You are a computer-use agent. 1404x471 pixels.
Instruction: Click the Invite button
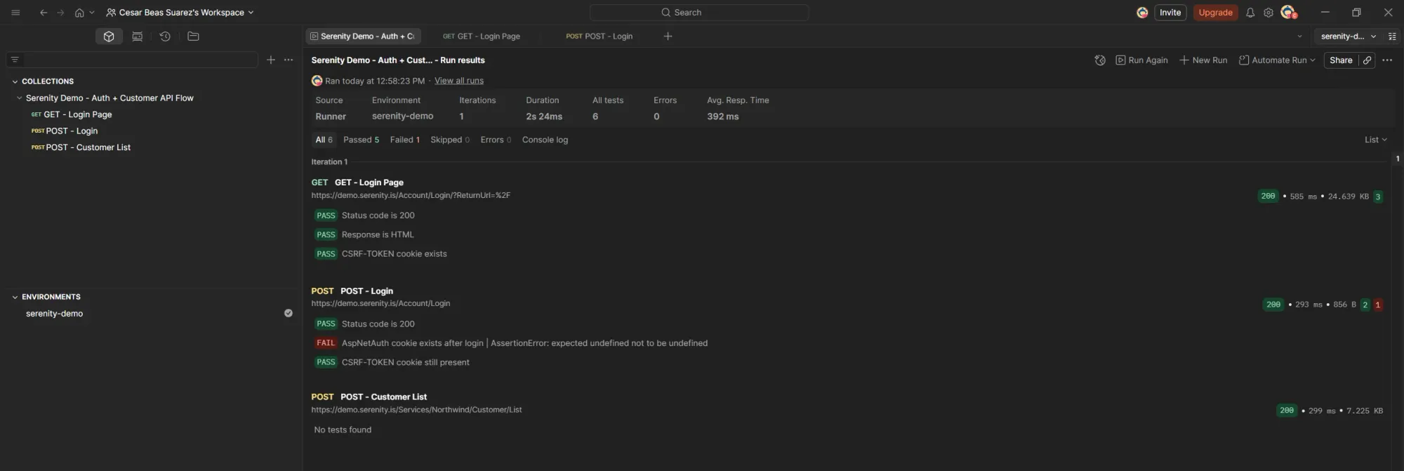click(1170, 13)
